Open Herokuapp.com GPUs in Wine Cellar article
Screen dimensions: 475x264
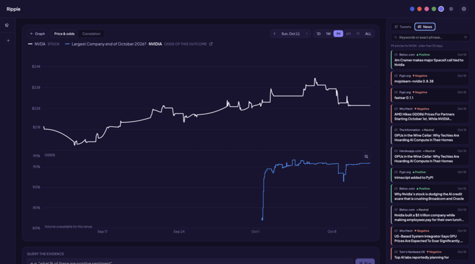tap(430, 156)
